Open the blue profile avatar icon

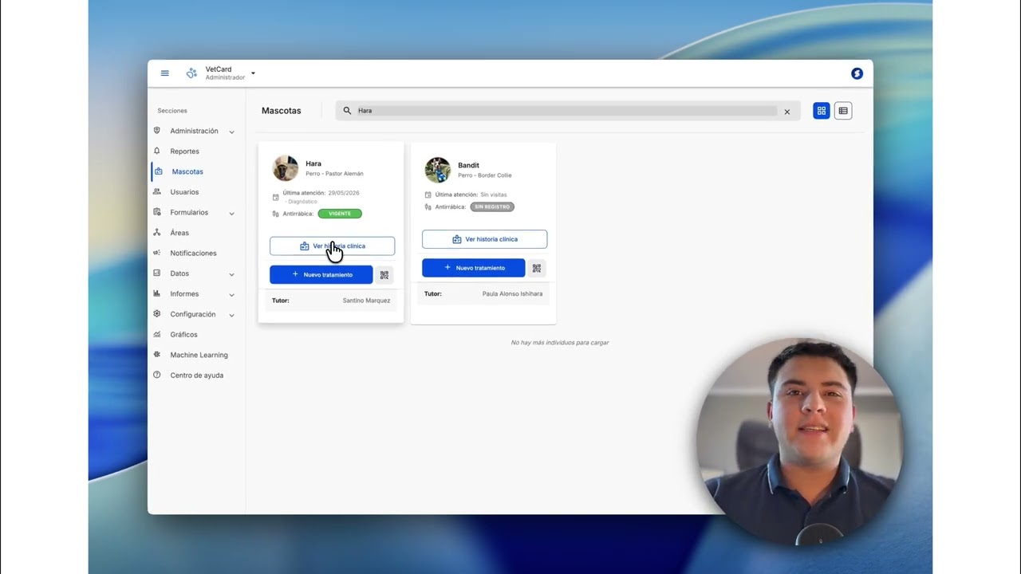coord(857,73)
